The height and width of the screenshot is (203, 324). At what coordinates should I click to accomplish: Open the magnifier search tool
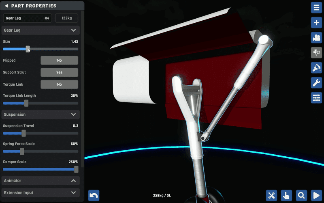(301, 195)
